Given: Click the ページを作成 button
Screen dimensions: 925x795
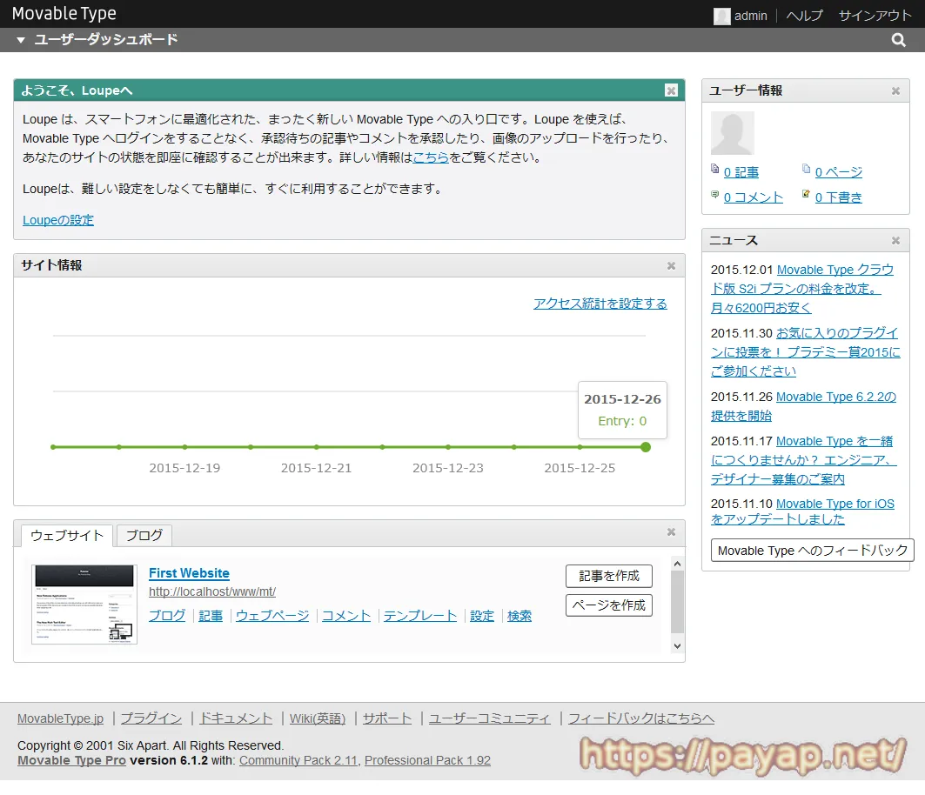Looking at the screenshot, I should [x=608, y=605].
